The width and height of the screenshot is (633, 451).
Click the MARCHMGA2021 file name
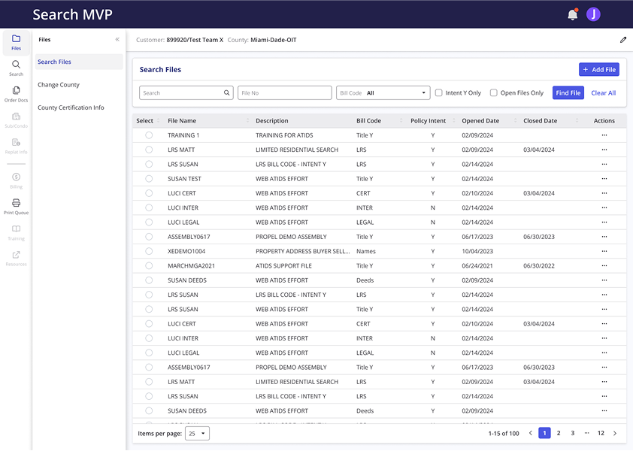pos(192,265)
